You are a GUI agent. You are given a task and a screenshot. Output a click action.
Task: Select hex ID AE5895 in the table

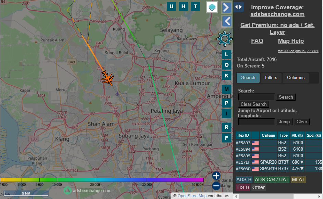pyautogui.click(x=243, y=156)
